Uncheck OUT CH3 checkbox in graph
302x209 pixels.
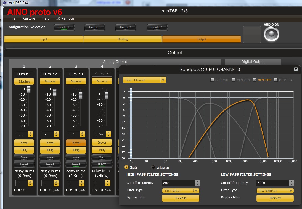[x=255, y=80]
